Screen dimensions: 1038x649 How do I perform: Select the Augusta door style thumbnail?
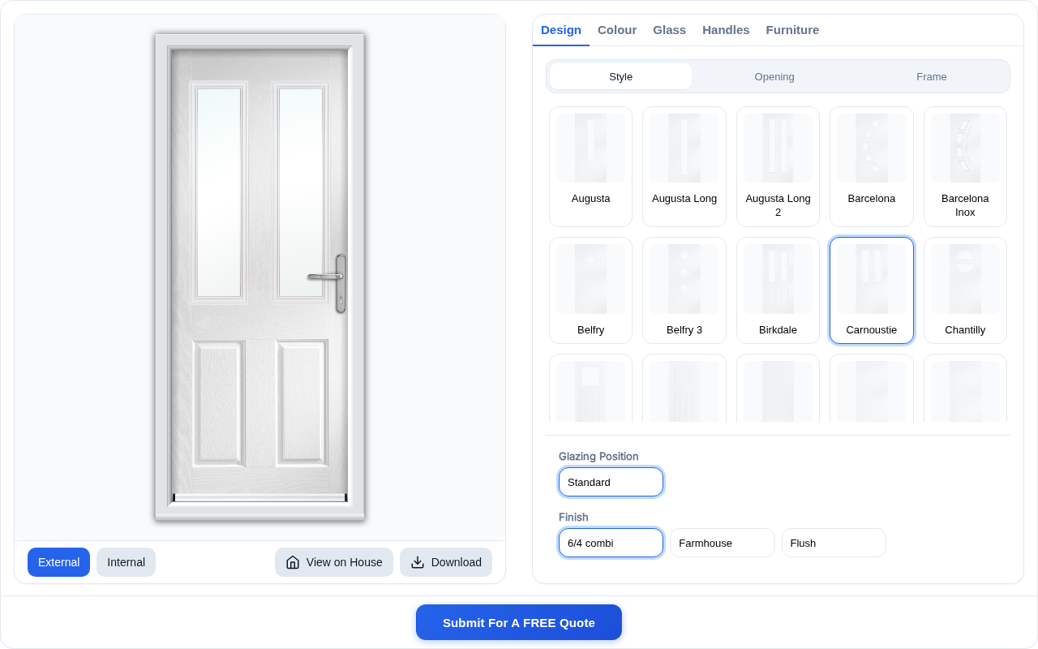[x=590, y=167]
